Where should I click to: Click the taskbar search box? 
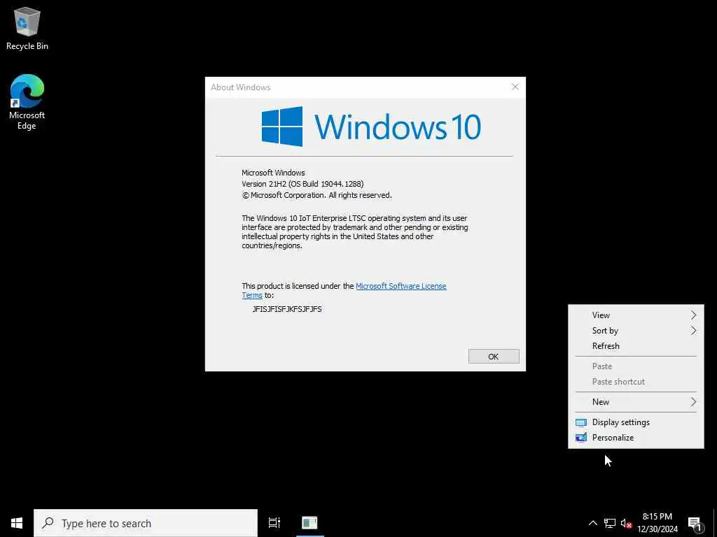146,523
